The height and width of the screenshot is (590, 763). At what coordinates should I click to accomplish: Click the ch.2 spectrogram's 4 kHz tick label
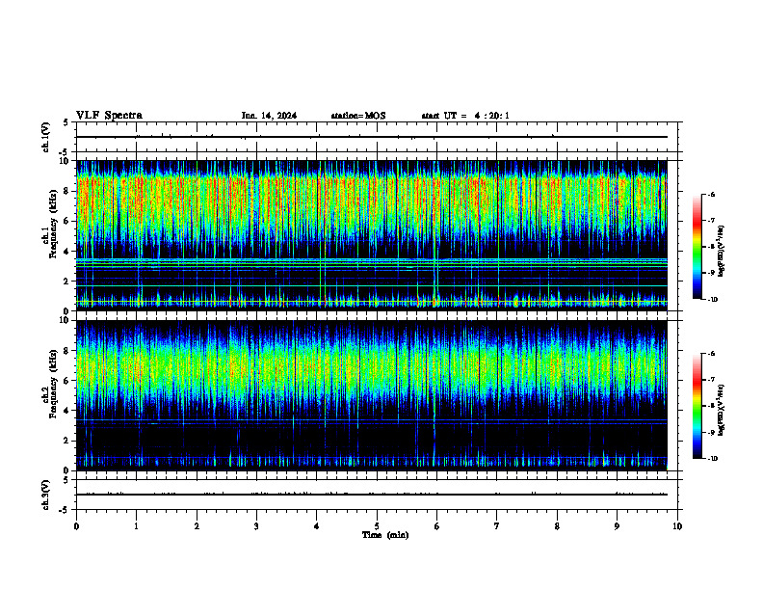coord(67,411)
